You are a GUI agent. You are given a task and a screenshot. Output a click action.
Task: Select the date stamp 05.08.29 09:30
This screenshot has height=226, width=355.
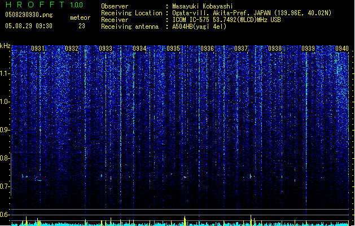point(29,26)
